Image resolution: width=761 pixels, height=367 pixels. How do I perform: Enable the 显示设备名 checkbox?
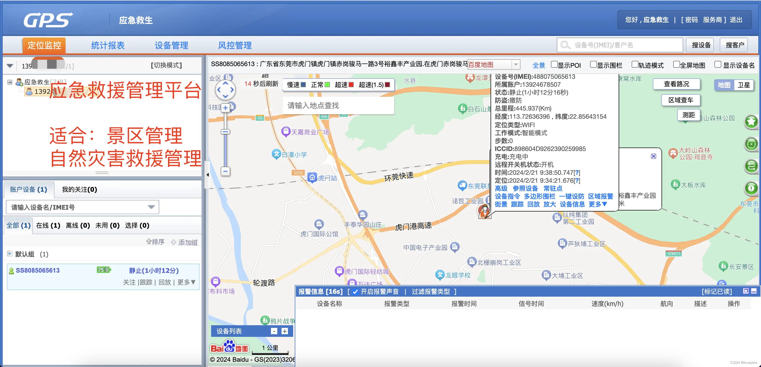[718, 65]
